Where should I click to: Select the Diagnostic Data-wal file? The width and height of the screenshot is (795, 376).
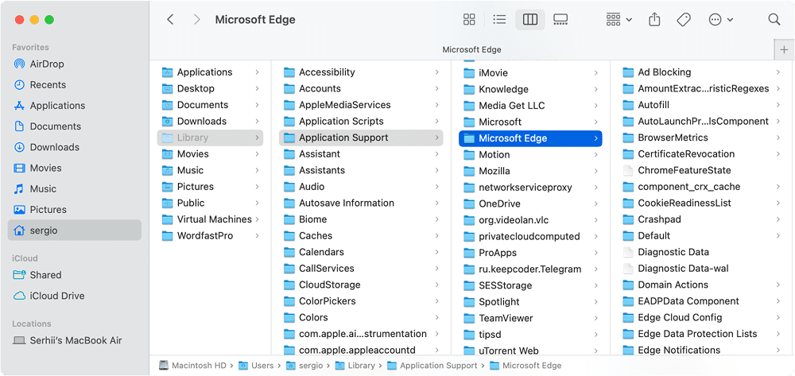click(x=702, y=269)
